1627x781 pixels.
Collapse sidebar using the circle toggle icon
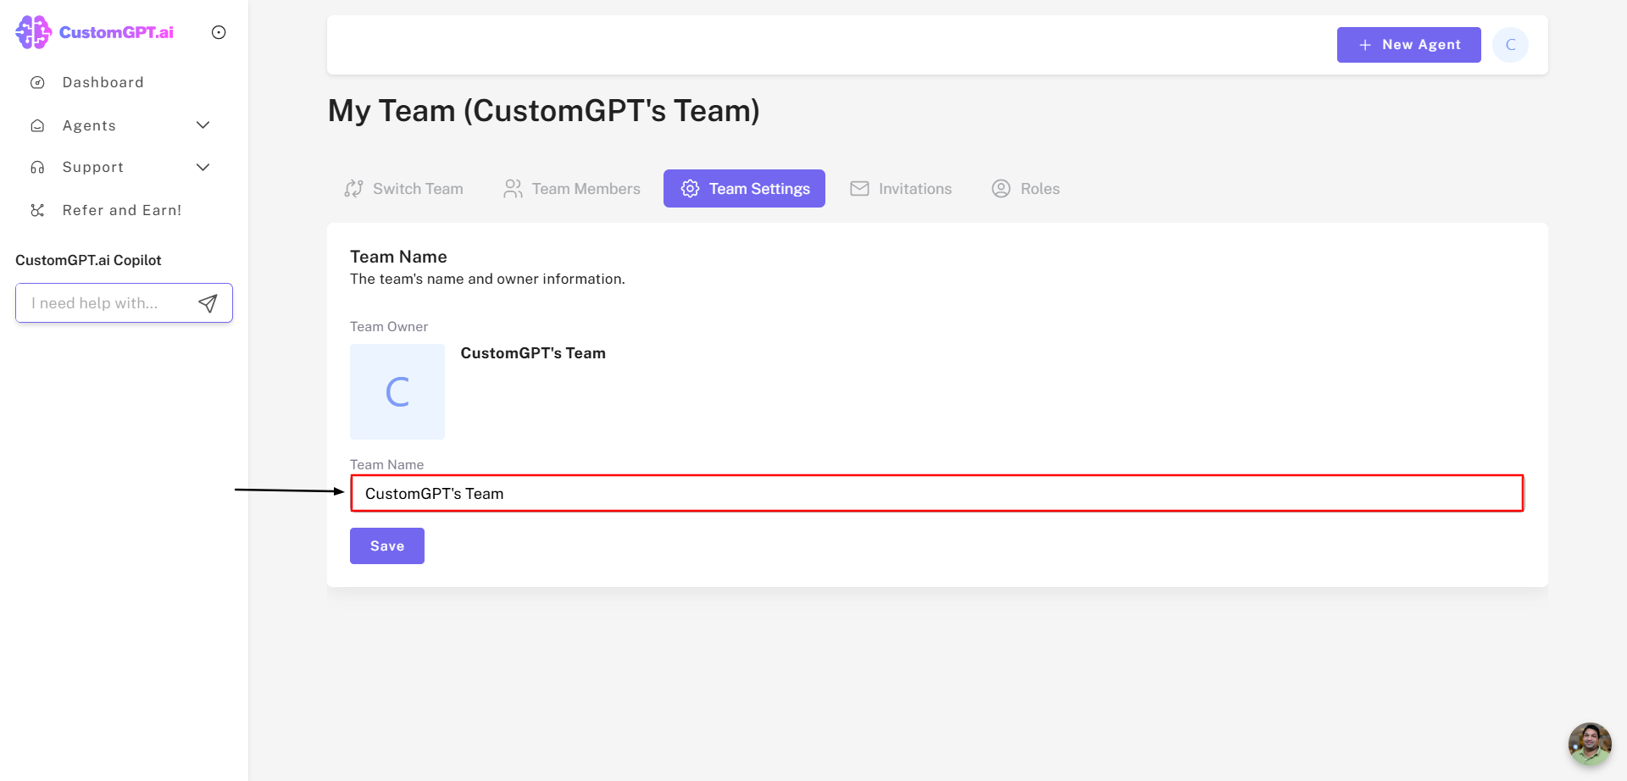[x=219, y=32]
